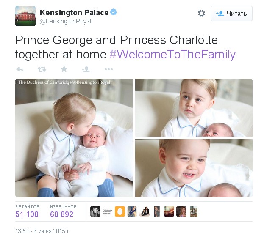Open the gear settings dropdown
267x244 pixels.
click(201, 13)
